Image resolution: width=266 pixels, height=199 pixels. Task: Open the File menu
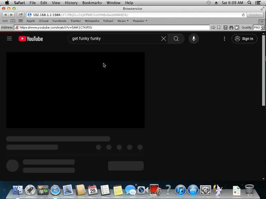tap(32, 3)
